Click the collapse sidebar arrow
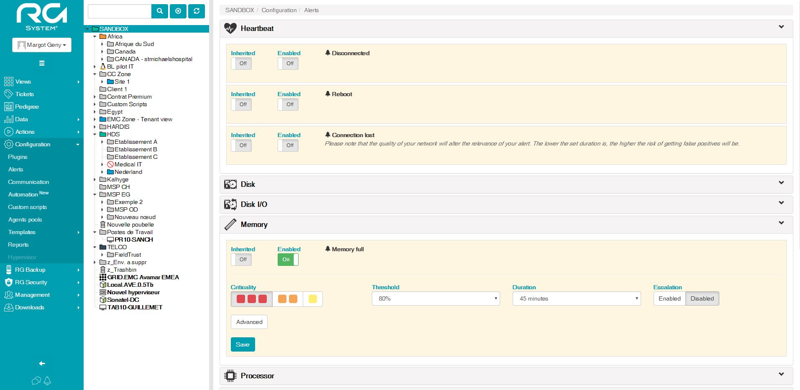Image resolution: width=800 pixels, height=390 pixels. point(42,364)
